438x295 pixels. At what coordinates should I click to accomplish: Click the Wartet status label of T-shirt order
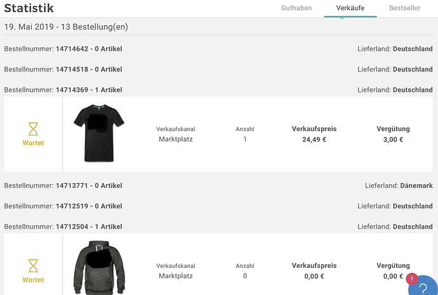33,143
